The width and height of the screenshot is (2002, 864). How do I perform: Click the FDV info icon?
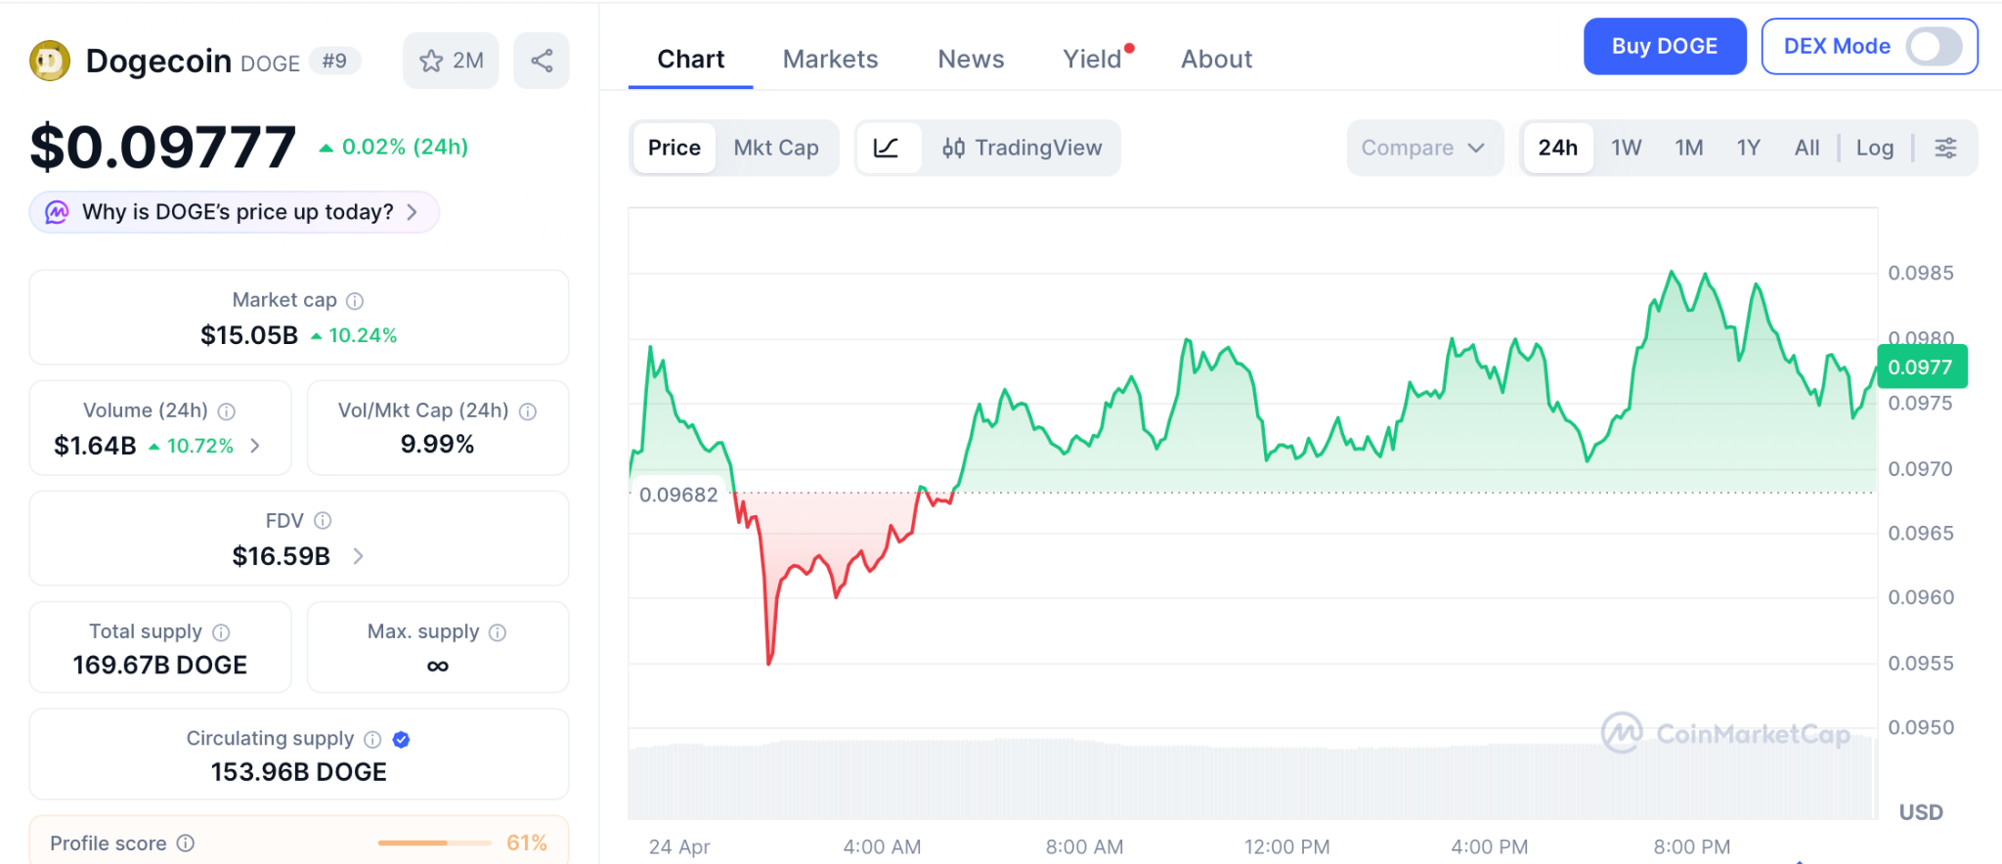coord(323,521)
